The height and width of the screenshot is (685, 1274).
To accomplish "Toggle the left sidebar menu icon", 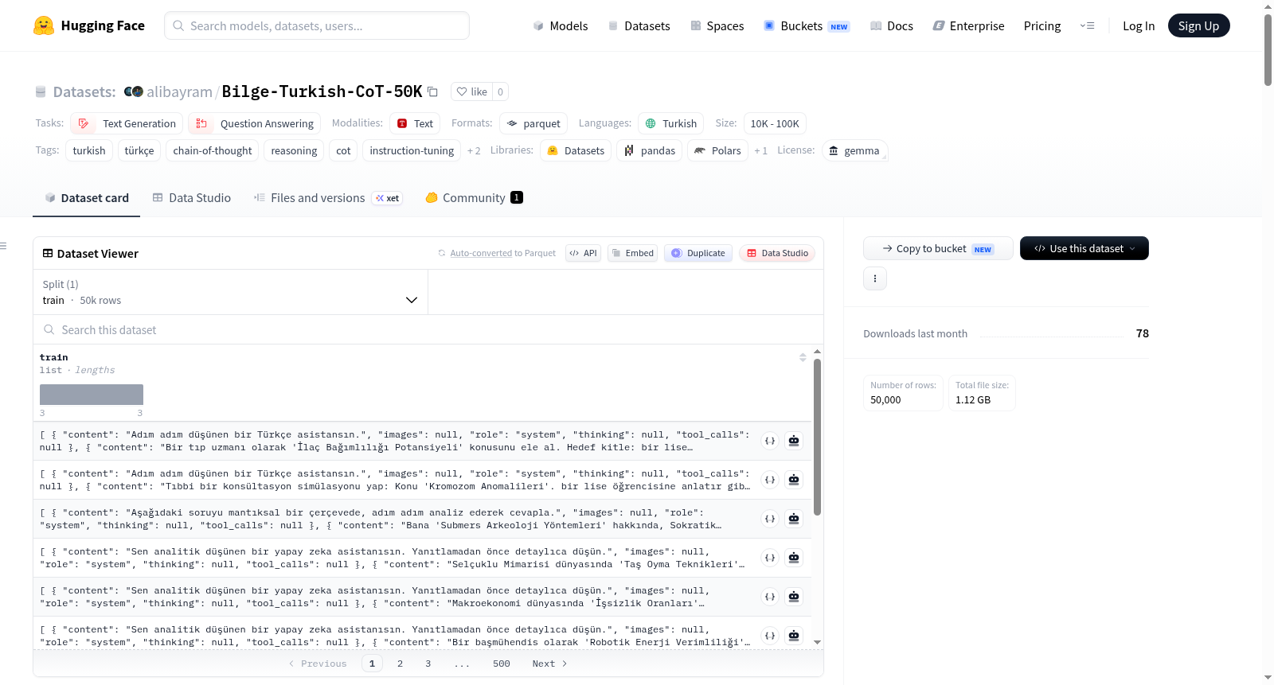I will 4,246.
